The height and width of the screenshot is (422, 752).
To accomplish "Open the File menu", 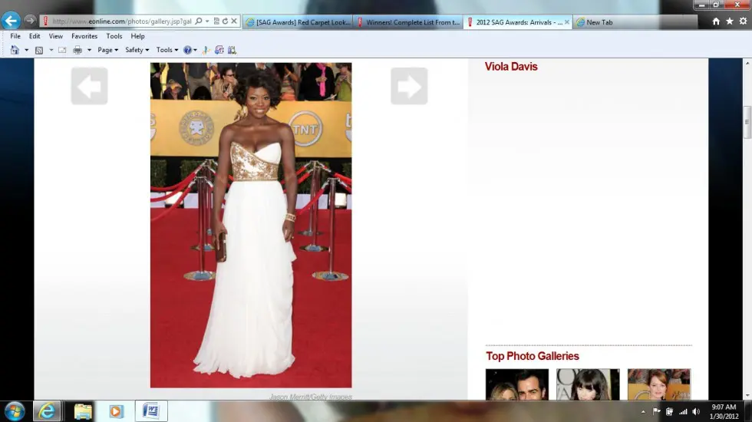I will pyautogui.click(x=15, y=36).
